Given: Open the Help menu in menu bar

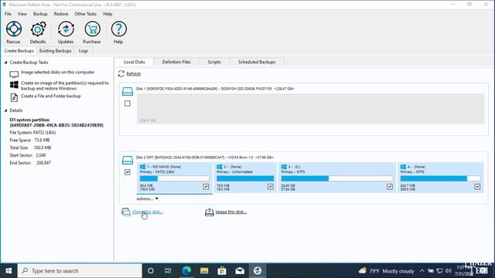Looking at the screenshot, I should tap(108, 14).
